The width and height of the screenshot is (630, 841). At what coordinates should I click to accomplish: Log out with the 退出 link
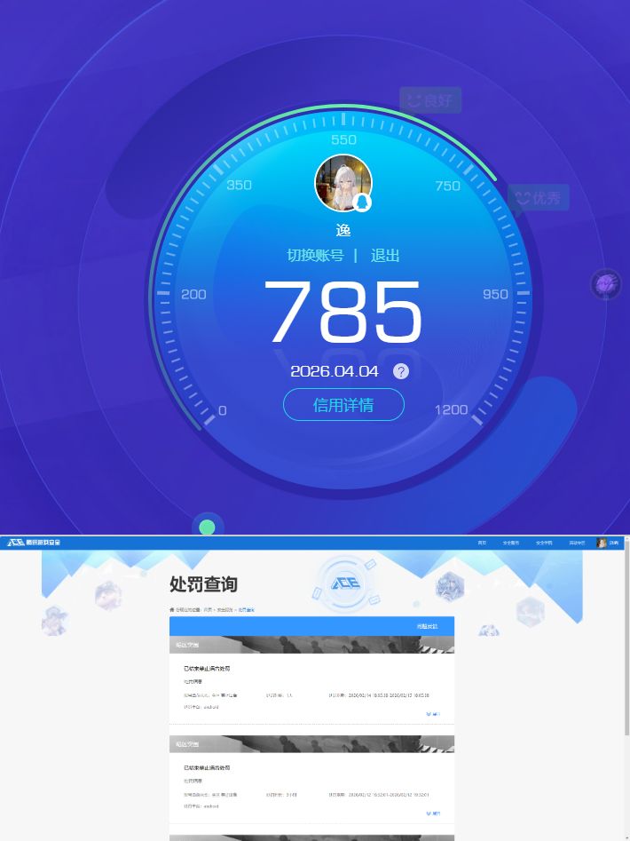(385, 255)
